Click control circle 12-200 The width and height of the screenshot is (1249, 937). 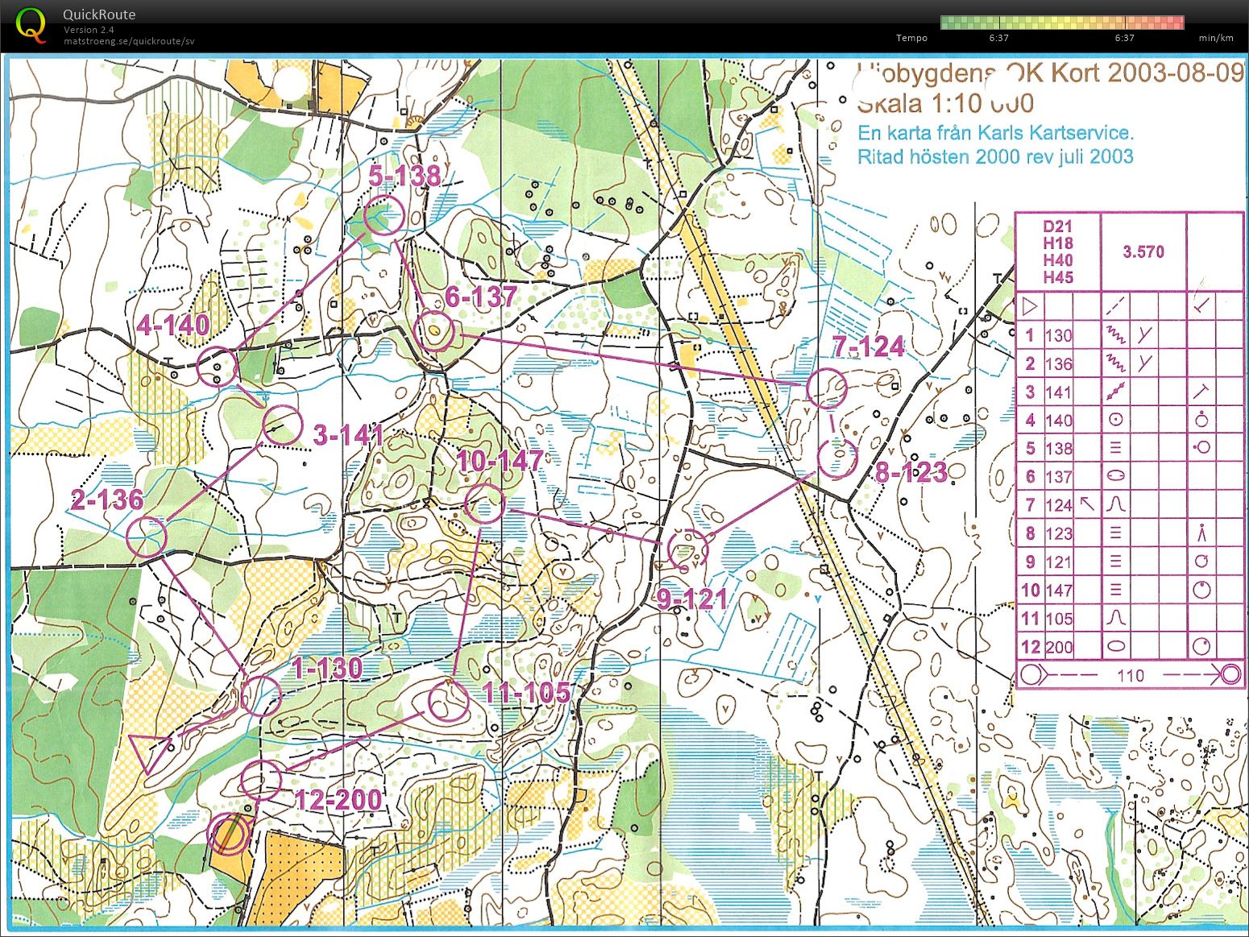click(261, 780)
